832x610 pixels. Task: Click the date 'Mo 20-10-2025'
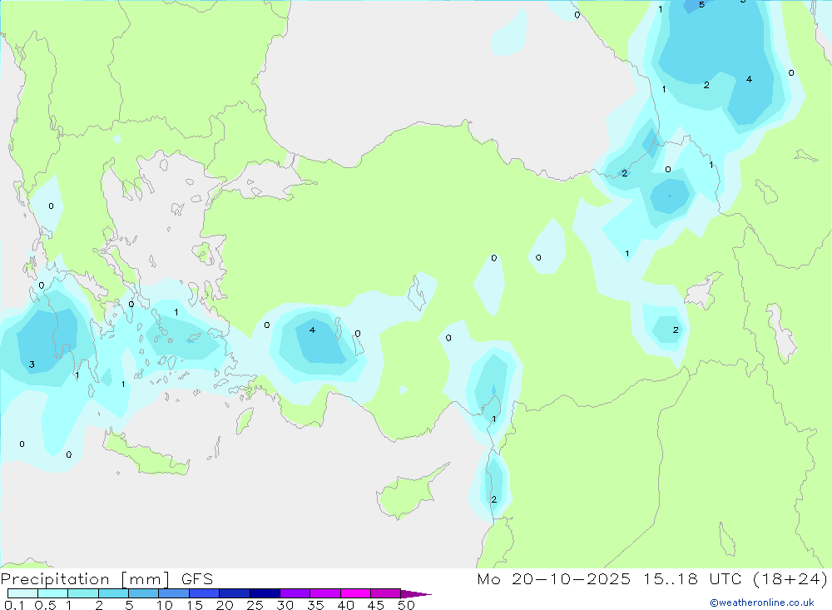point(554,579)
